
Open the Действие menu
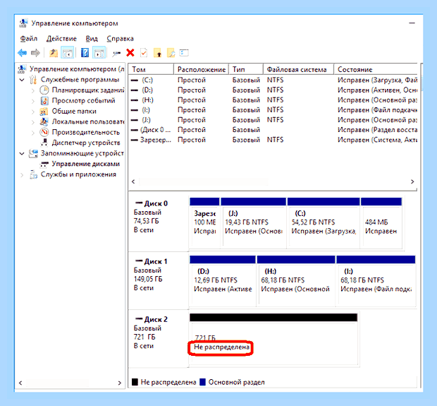click(x=61, y=39)
